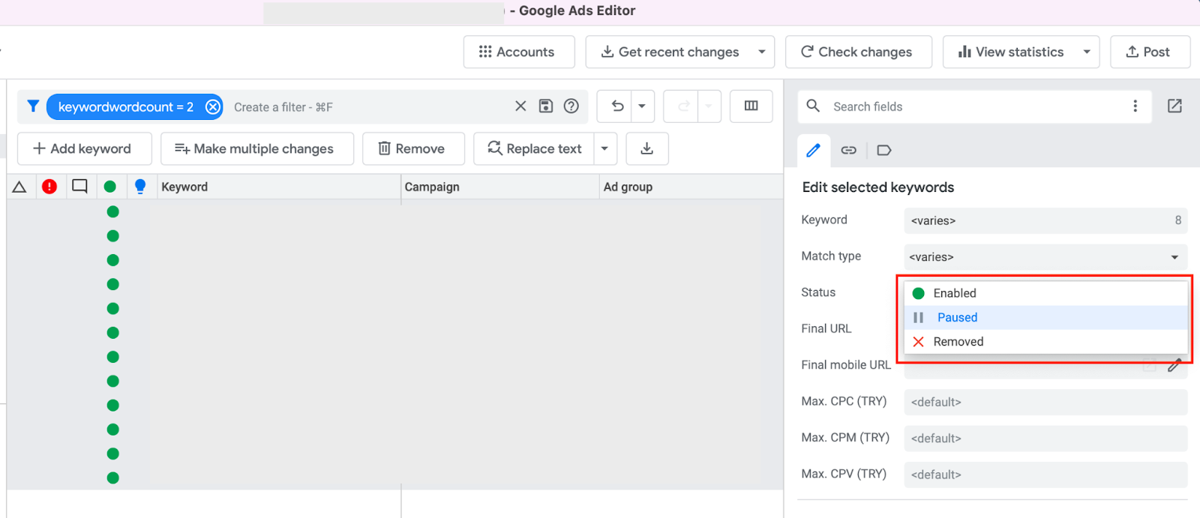Viewport: 1200px width, 518px height.
Task: Sort by Ad group column header
Action: 691,187
